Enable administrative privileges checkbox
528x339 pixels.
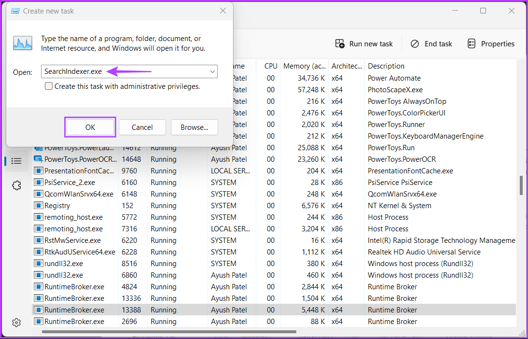[49, 86]
